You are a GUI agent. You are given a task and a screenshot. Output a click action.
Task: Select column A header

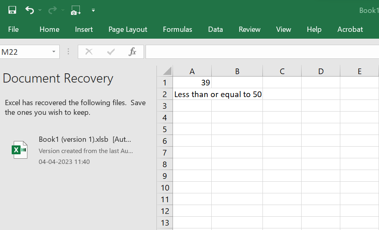tap(192, 71)
